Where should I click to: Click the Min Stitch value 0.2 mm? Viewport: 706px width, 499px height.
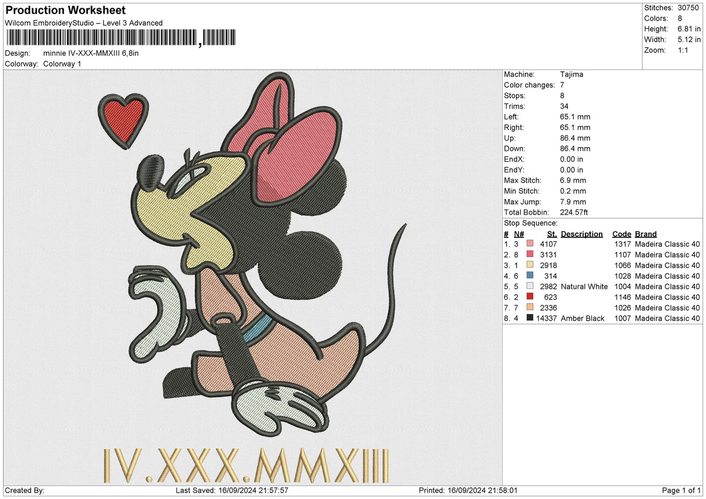coord(573,191)
